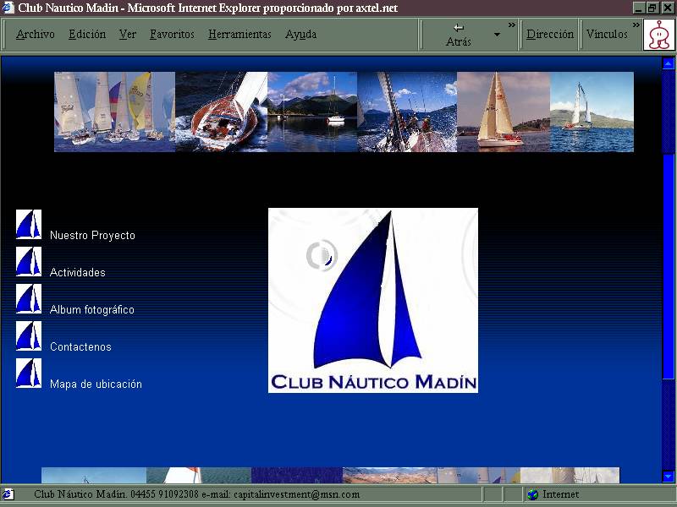The height and width of the screenshot is (507, 677).
Task: Click the Club Náutico Madín logo image
Action: 373,300
